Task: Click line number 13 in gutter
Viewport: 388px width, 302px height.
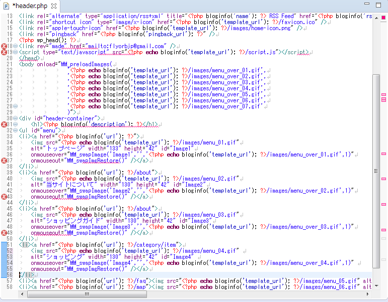Action: pyautogui.click(x=10, y=16)
